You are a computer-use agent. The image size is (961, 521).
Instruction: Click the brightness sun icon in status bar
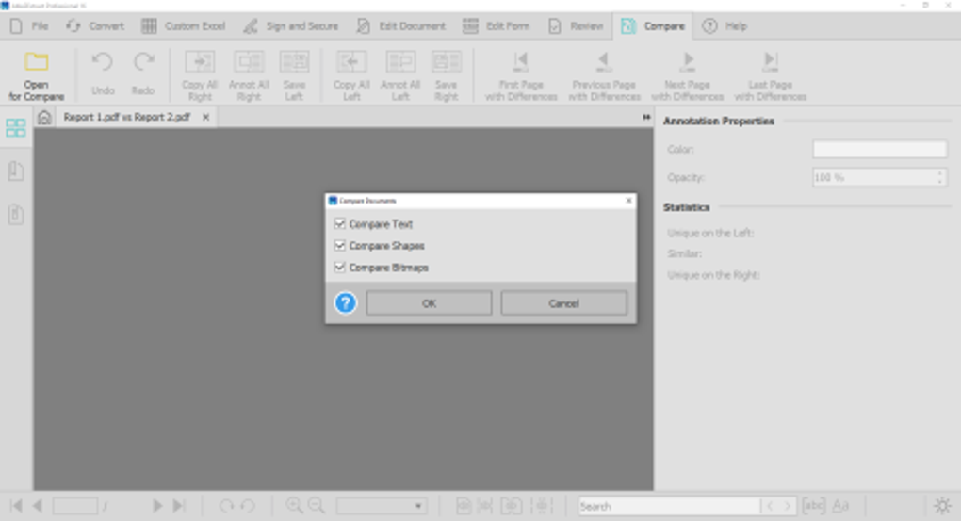click(942, 506)
